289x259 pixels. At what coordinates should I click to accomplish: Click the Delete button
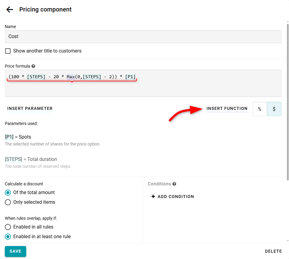tap(273, 251)
